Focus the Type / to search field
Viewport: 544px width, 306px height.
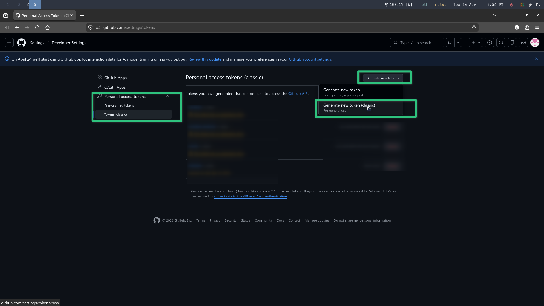[x=416, y=42]
